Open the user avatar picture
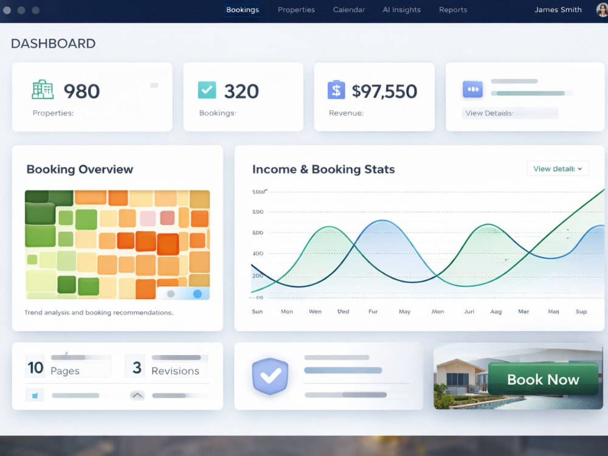The image size is (608, 456). (602, 10)
